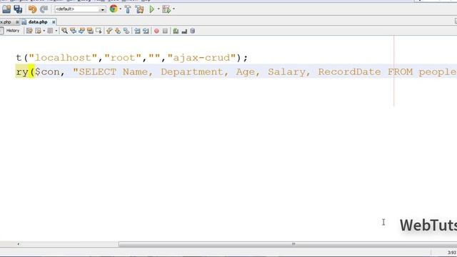Click the Find Previous Occurrence icon

(x=73, y=31)
